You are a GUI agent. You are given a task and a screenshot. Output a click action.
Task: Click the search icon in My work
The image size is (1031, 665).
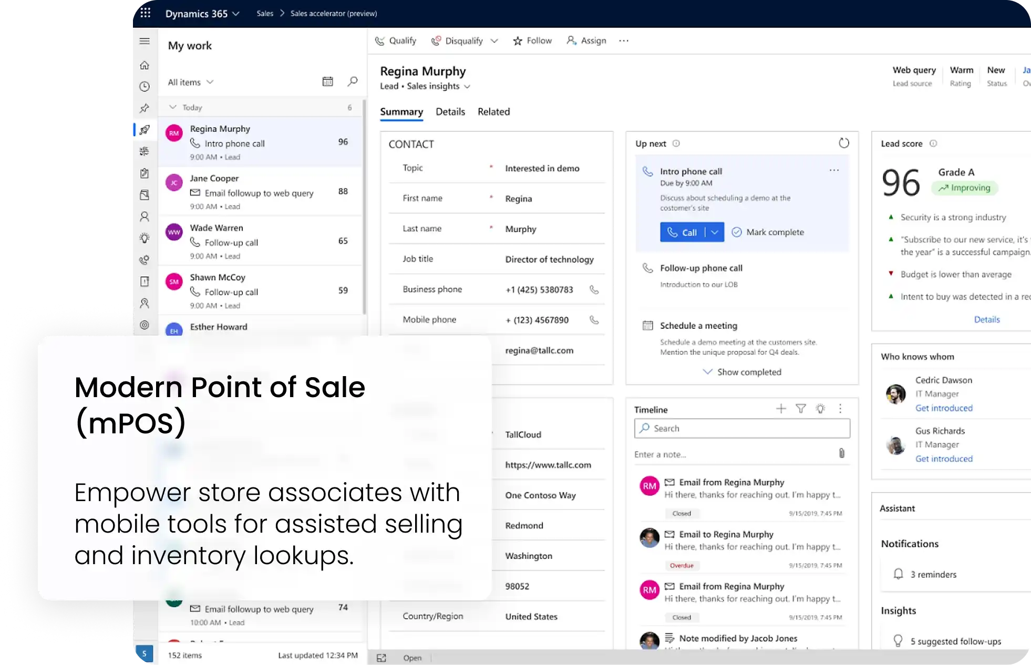pyautogui.click(x=353, y=81)
